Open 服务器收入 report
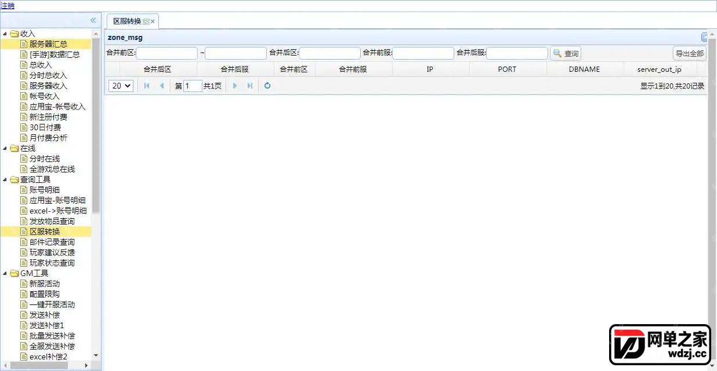The height and width of the screenshot is (371, 717). (x=48, y=86)
